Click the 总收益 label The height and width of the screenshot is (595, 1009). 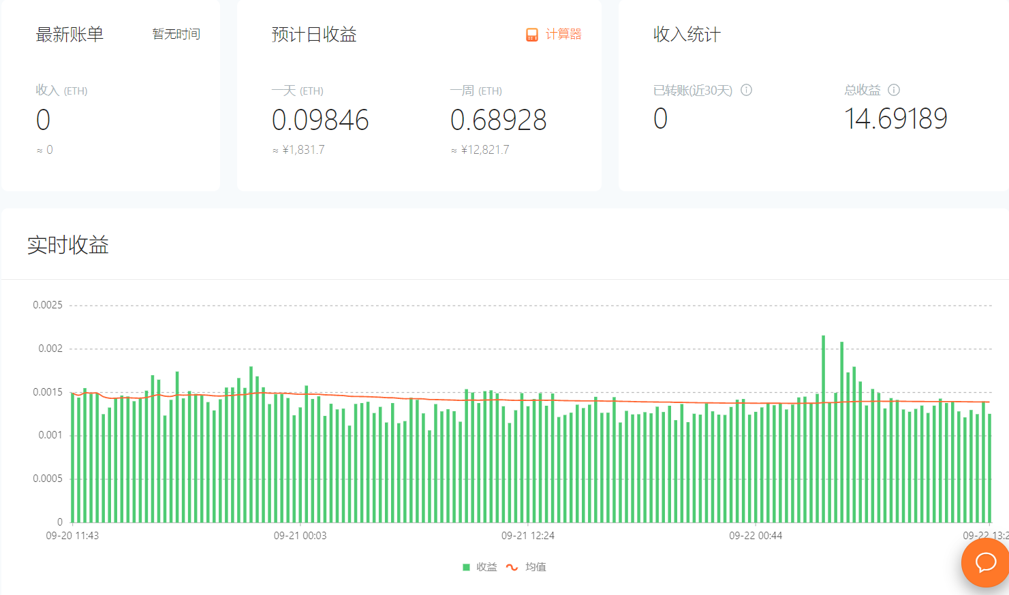(863, 90)
